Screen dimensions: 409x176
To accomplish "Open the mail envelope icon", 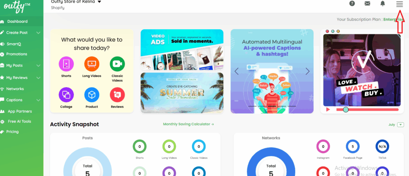I will [367, 3].
